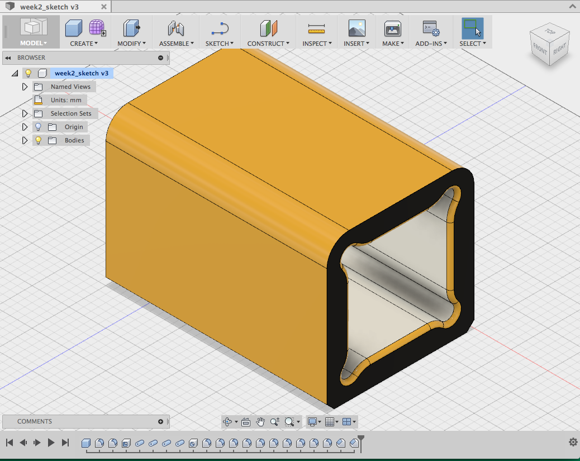Image resolution: width=580 pixels, height=461 pixels.
Task: Play the timeline
Action: tap(51, 443)
